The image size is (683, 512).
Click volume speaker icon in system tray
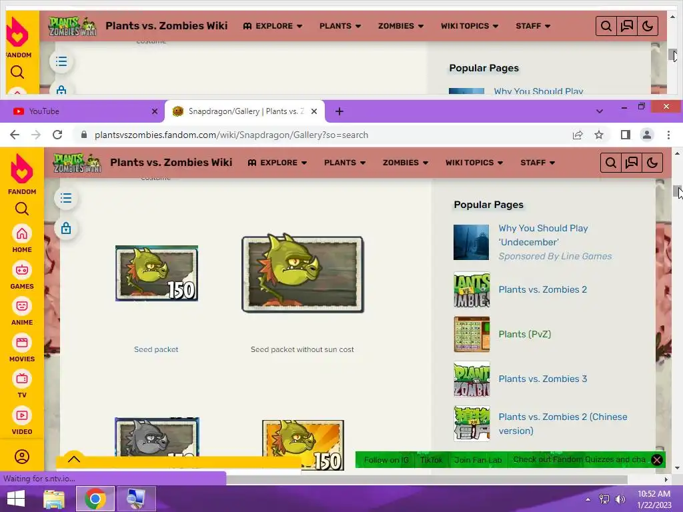click(x=620, y=499)
